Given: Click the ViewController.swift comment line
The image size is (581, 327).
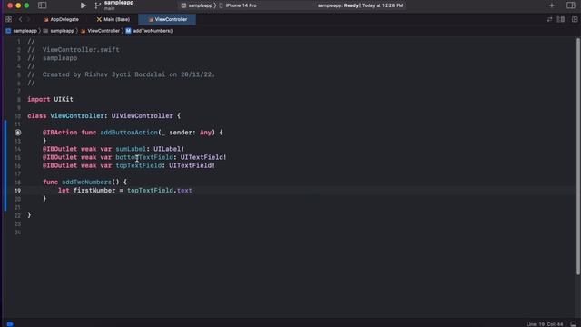Looking at the screenshot, I should [74, 50].
